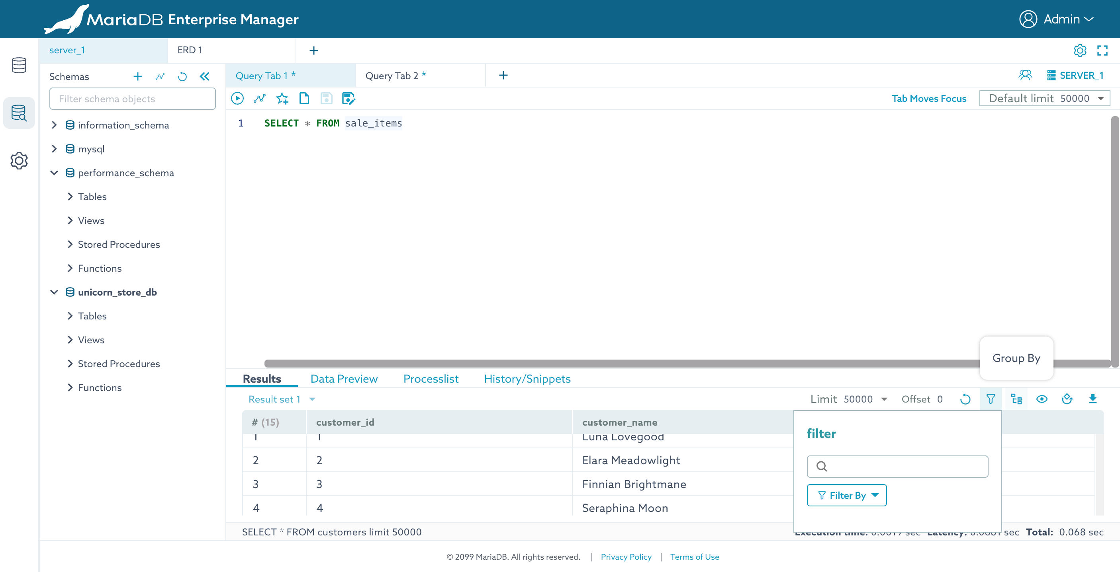This screenshot has height=572, width=1120.
Task: Click the editor horizontal scrollbar
Action: [609, 363]
